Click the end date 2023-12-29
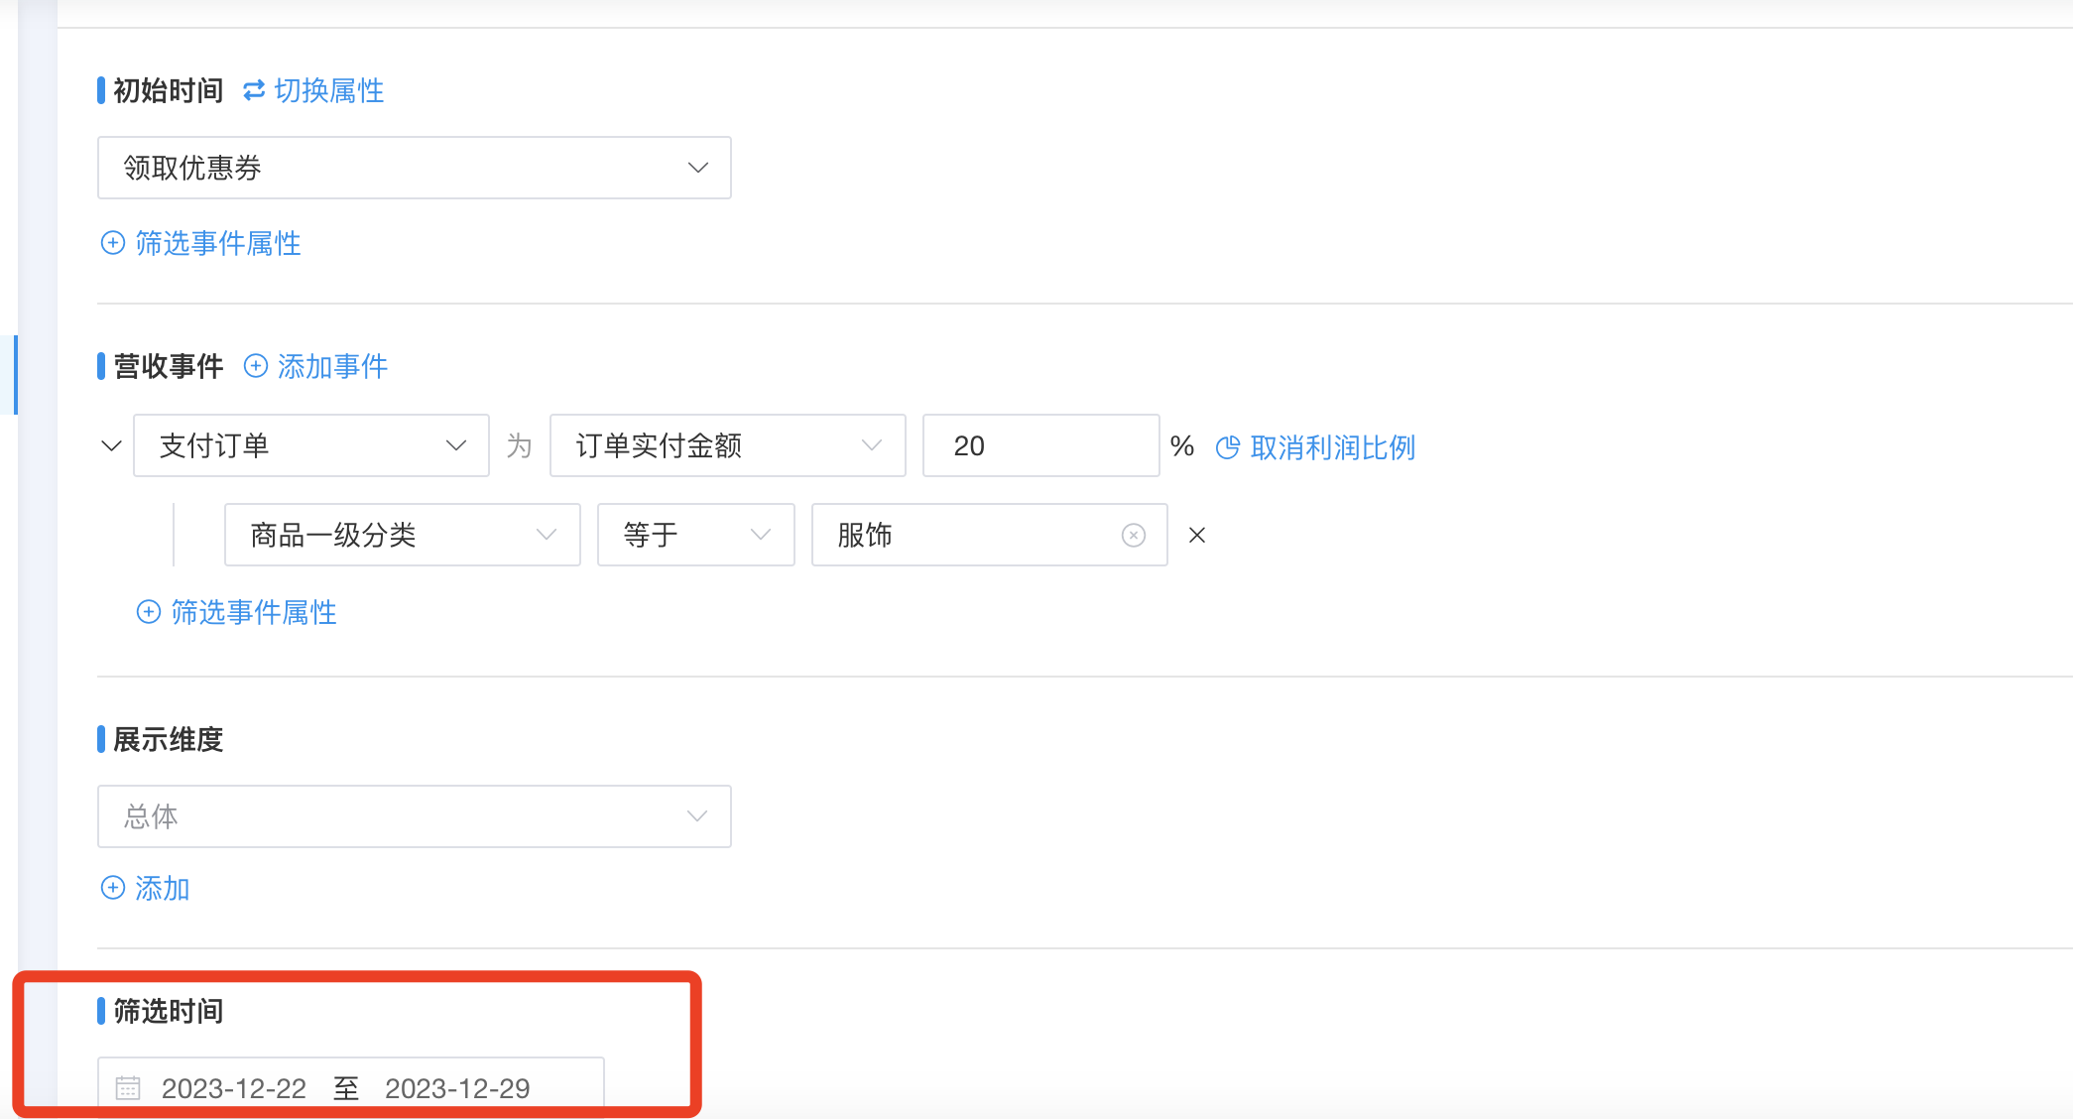 [x=457, y=1088]
